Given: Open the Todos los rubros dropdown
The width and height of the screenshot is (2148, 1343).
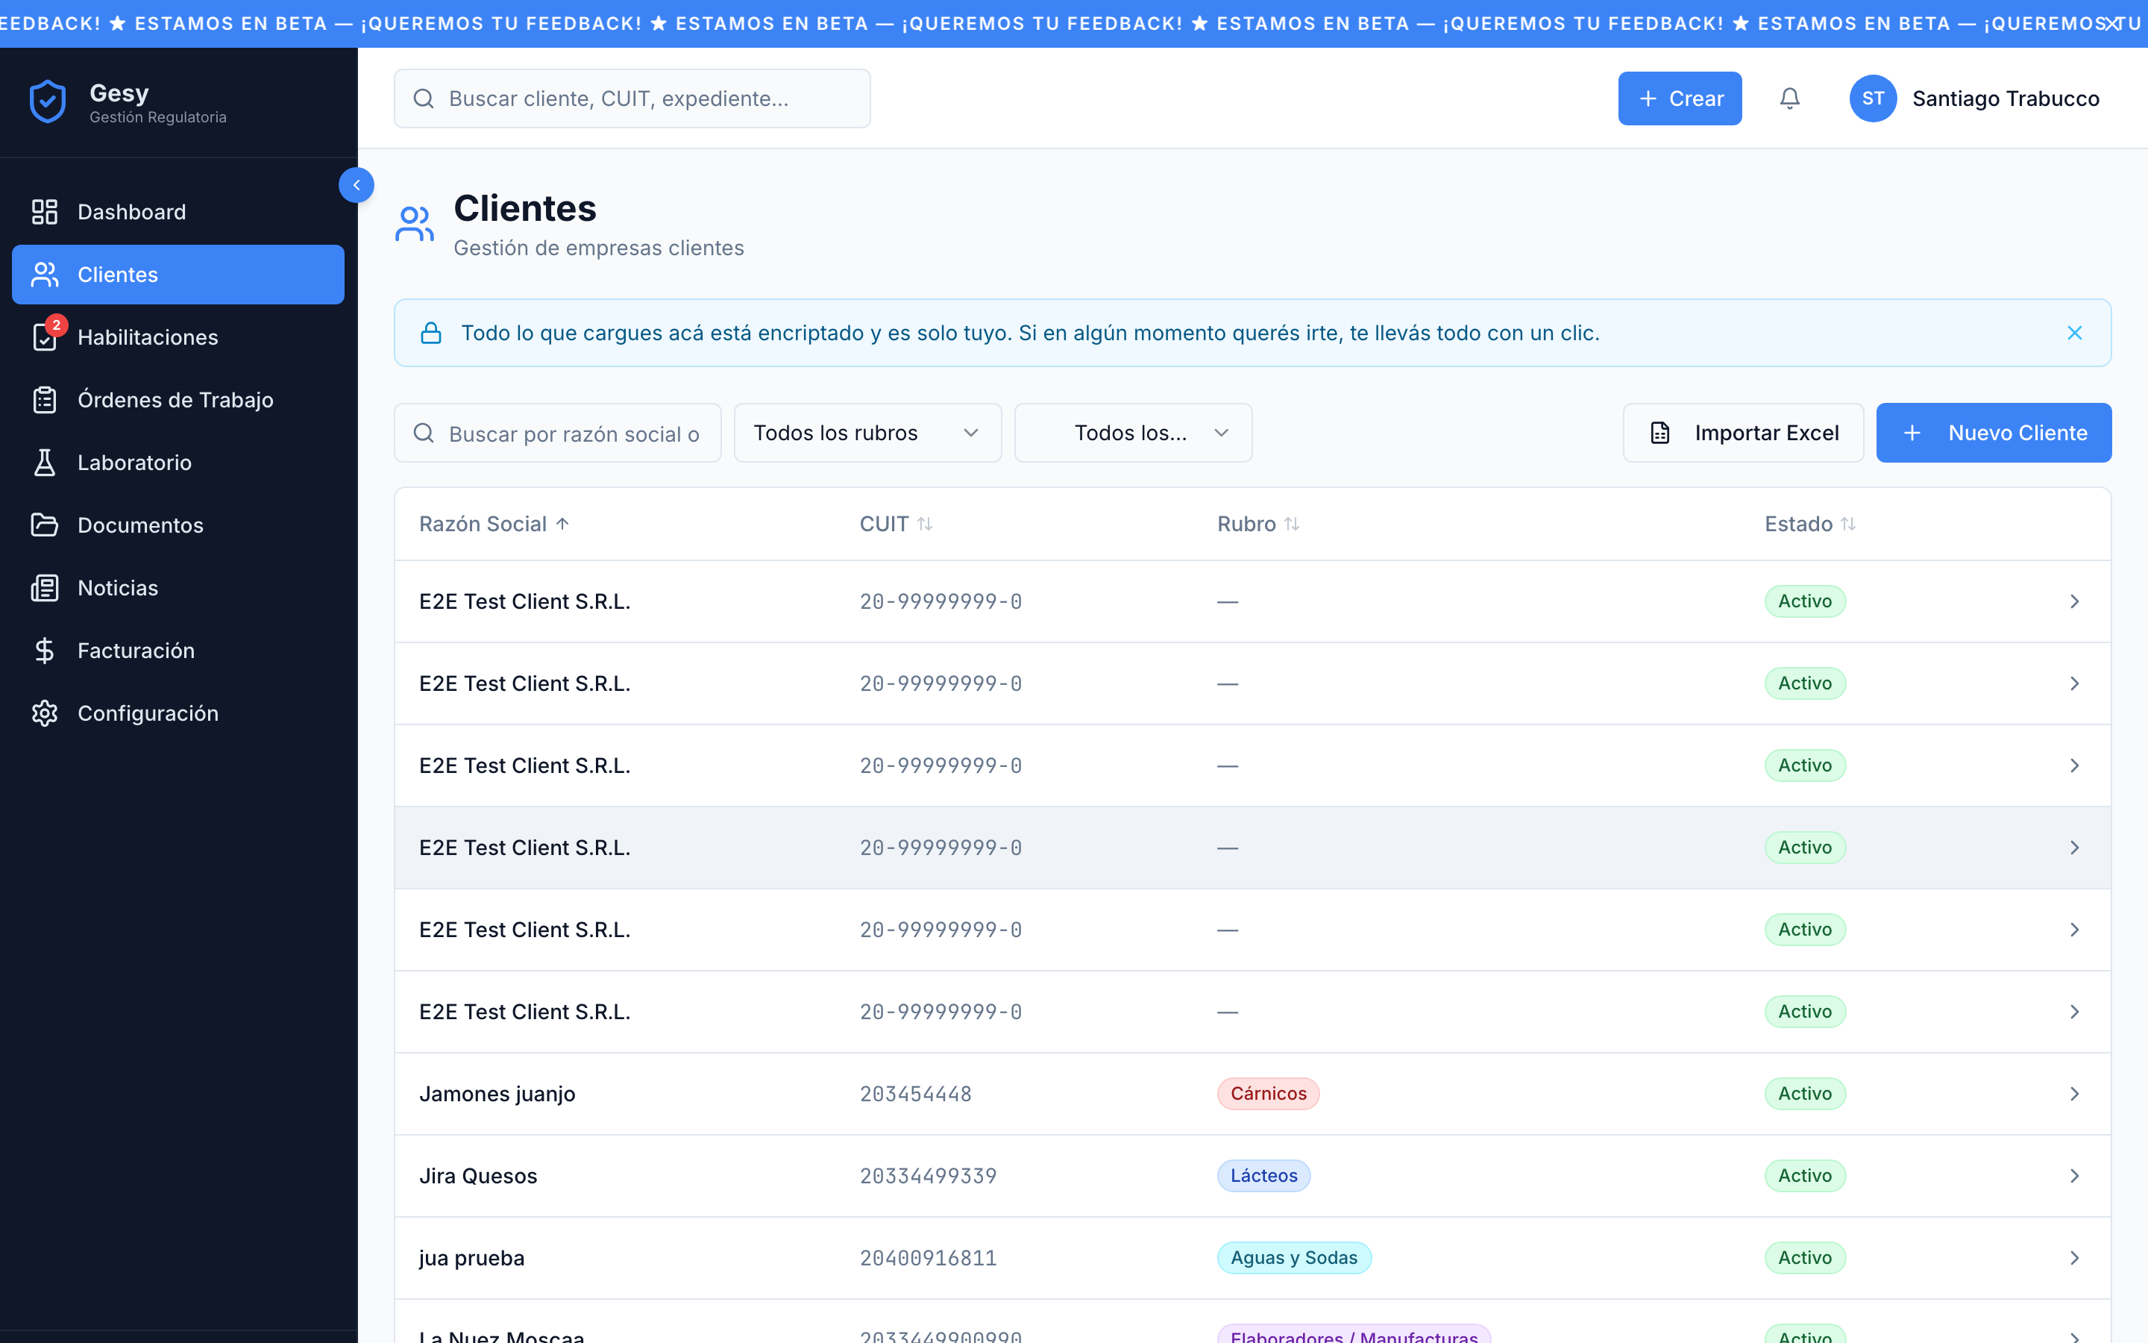Looking at the screenshot, I should [867, 433].
